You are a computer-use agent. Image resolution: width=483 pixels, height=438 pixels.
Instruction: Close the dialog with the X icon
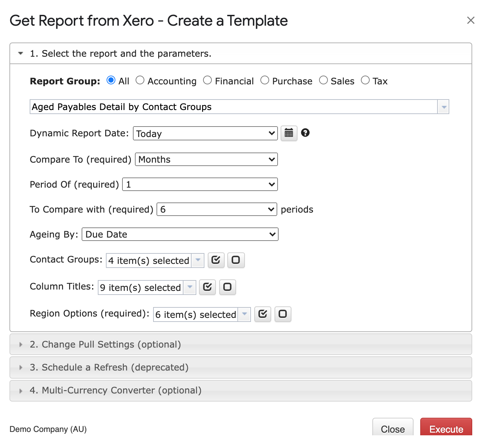471,20
